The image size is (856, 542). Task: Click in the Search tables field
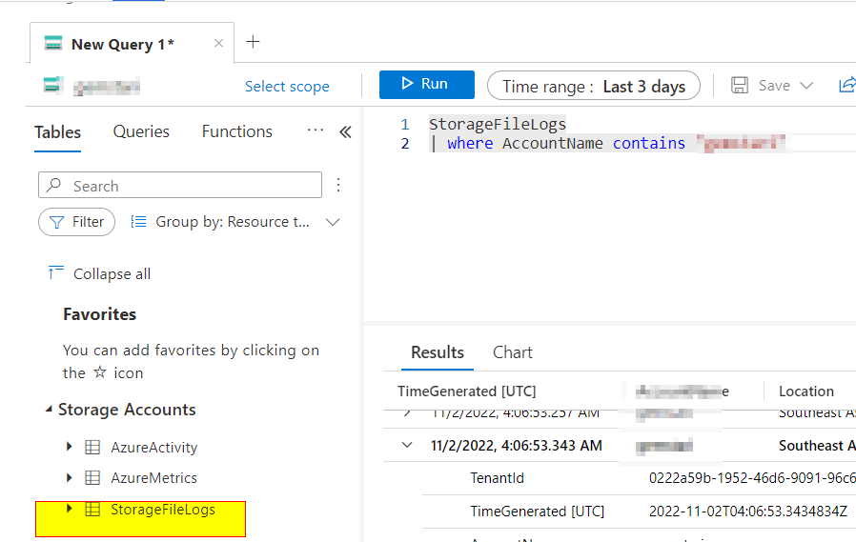click(180, 185)
